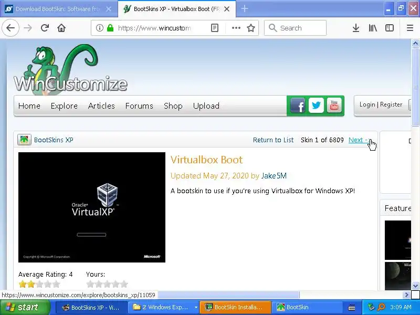Screen dimensions: 420x315
Task: Click the BootSkins XP gallery icon
Action: click(24, 140)
